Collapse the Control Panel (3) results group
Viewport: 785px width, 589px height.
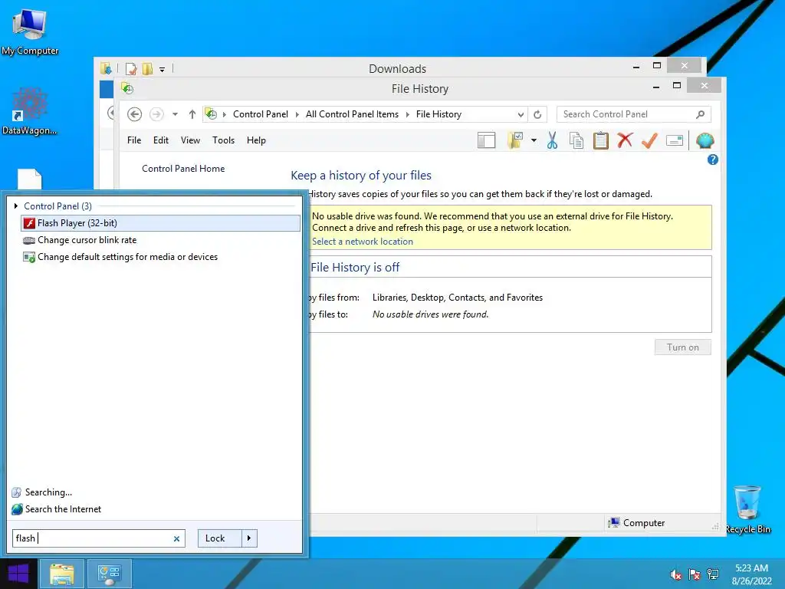point(16,206)
